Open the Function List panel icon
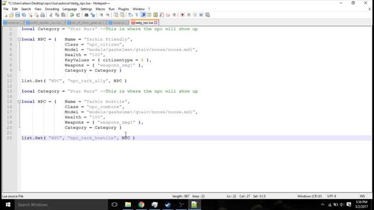 [162, 15]
